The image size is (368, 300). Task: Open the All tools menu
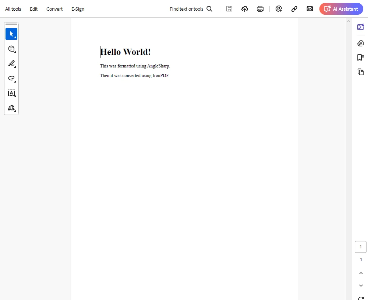coord(13,9)
